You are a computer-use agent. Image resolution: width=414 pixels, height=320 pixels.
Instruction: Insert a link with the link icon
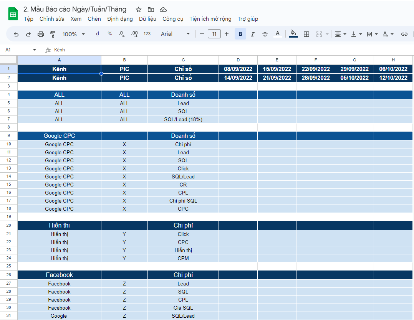(x=404, y=34)
